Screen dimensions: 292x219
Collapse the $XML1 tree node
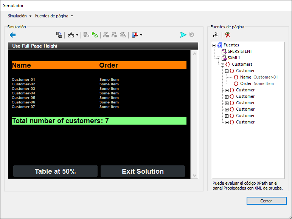click(x=218, y=58)
